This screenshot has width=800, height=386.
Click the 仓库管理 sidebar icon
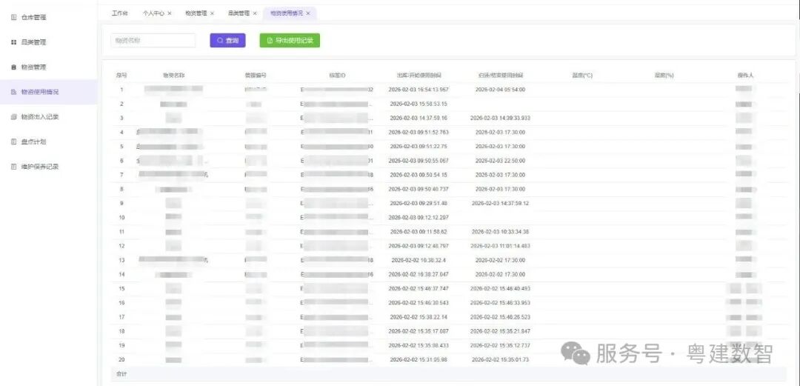click(x=13, y=17)
